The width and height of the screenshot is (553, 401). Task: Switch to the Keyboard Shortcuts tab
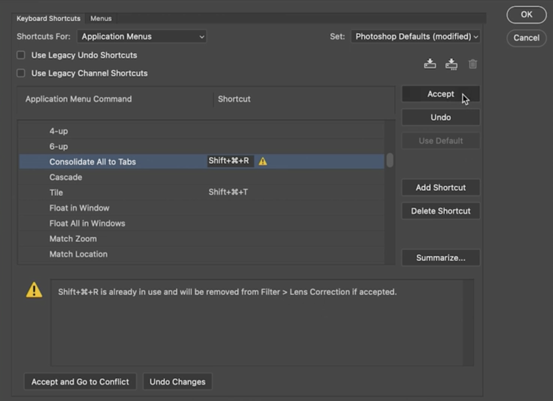49,18
